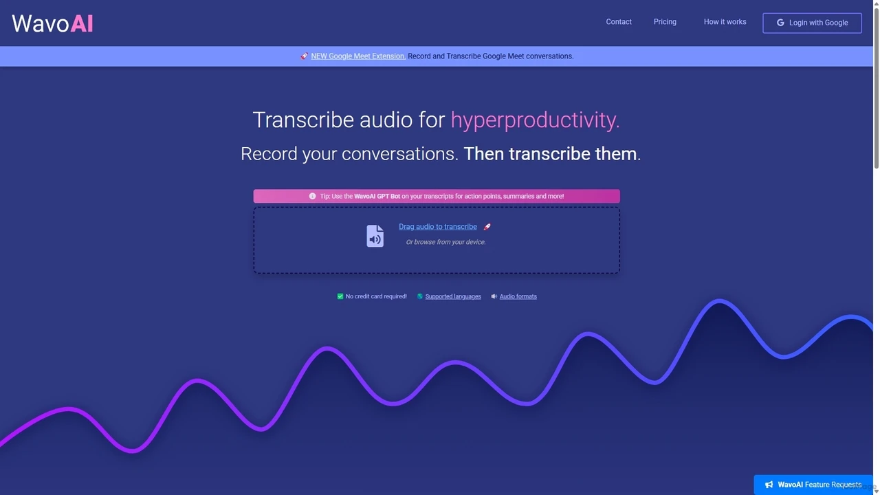Click the speaker icon beside Audio formats
The image size is (880, 495).
tap(494, 296)
